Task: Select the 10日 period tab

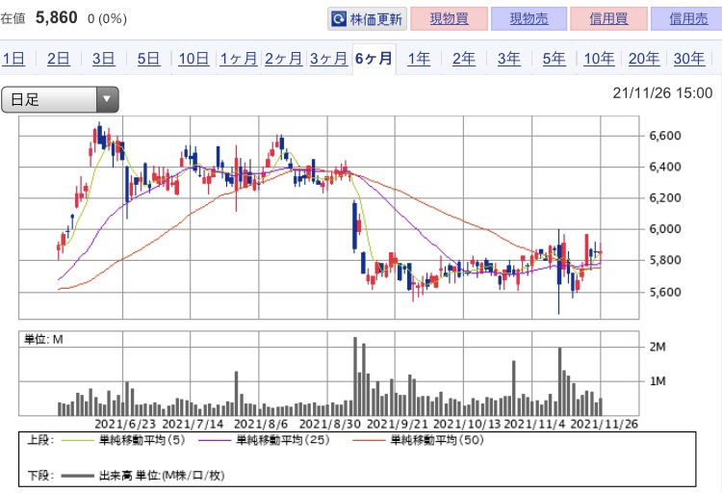Action: [x=193, y=59]
